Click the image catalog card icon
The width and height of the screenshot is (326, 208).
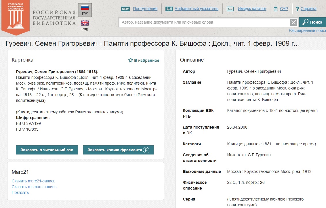230,9
